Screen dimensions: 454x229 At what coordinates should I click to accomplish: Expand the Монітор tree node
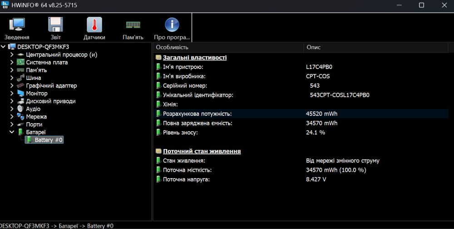(x=12, y=93)
